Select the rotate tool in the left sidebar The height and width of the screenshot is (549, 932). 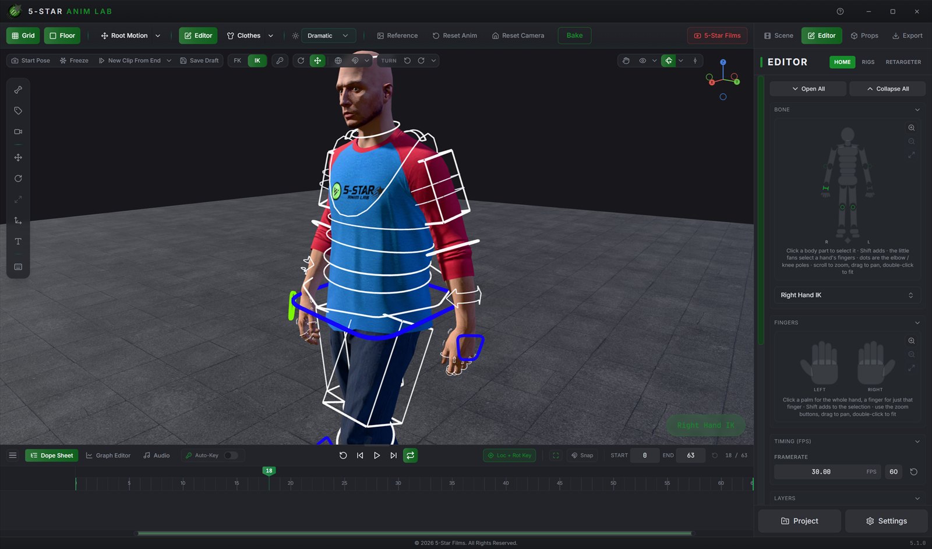(18, 179)
